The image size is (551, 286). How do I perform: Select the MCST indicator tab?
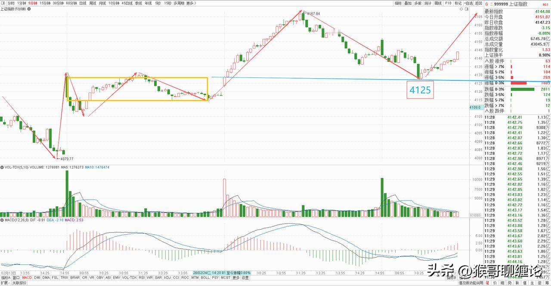[x=226, y=277]
